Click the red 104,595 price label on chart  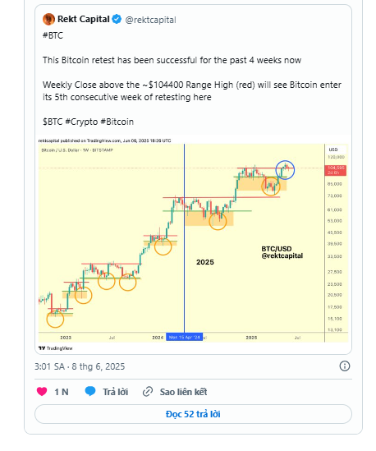tap(335, 170)
